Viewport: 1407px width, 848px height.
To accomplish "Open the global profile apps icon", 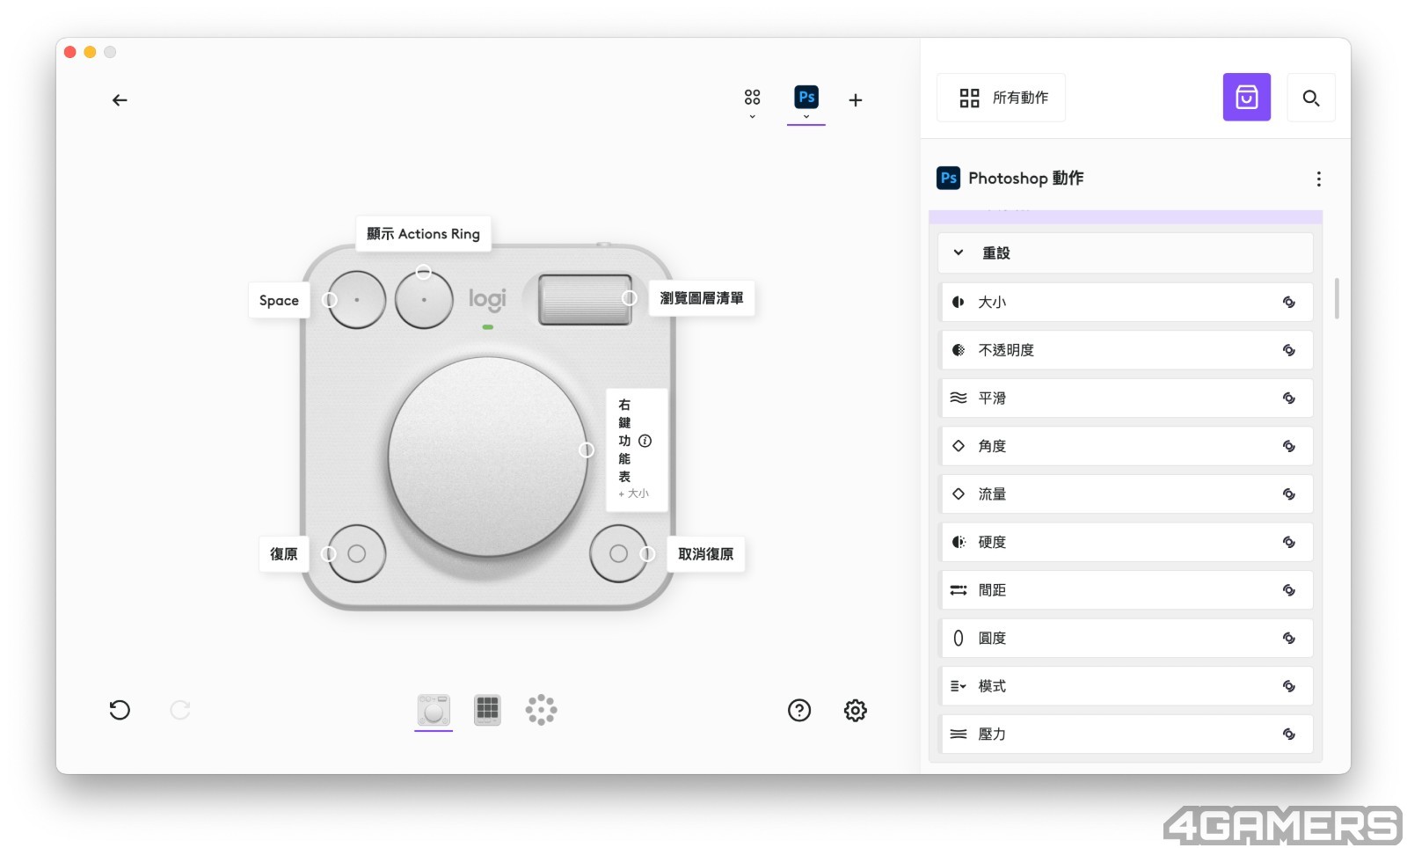I will (x=752, y=97).
